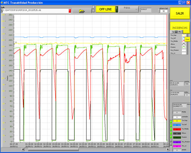Screen dimensions: 191x153
Task: Click the '140' y-axis label
Action: [x=10, y=71]
